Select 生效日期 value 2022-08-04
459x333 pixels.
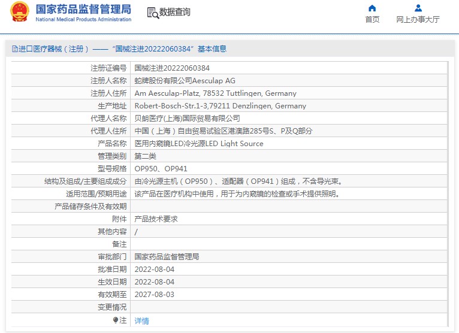tap(154, 281)
